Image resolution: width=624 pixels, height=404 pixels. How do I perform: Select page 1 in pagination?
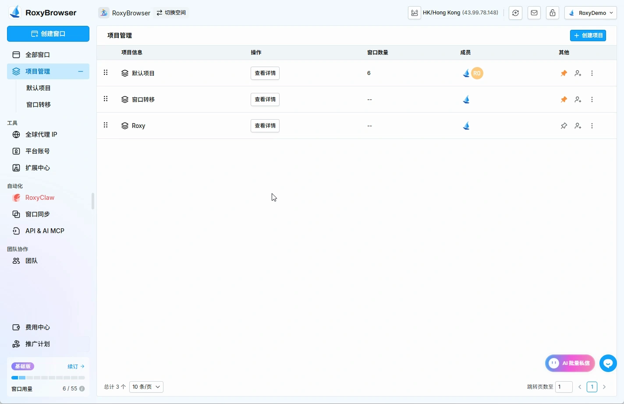point(592,387)
